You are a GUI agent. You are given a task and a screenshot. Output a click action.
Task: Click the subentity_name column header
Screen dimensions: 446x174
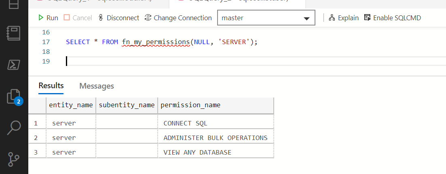click(127, 105)
